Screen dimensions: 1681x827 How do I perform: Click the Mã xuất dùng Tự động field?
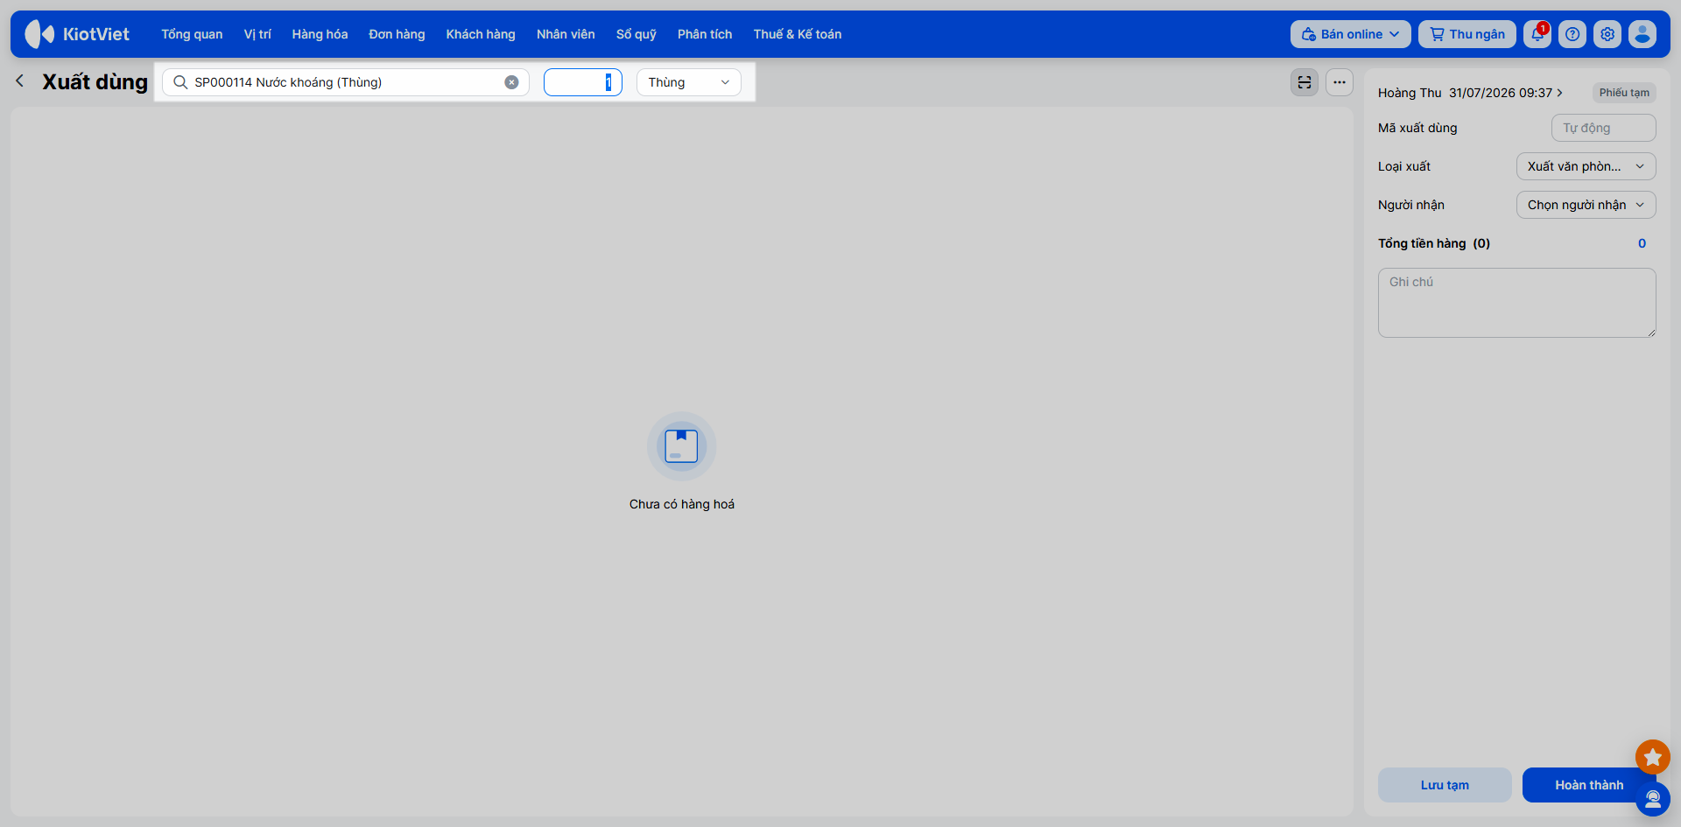pos(1604,128)
